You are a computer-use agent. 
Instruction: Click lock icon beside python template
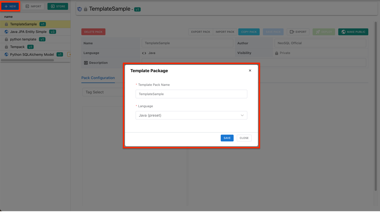tap(6, 39)
